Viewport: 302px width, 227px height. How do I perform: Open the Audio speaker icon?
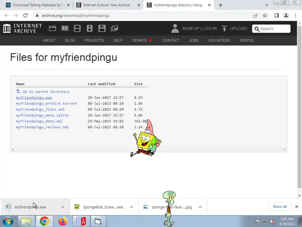click(90, 28)
